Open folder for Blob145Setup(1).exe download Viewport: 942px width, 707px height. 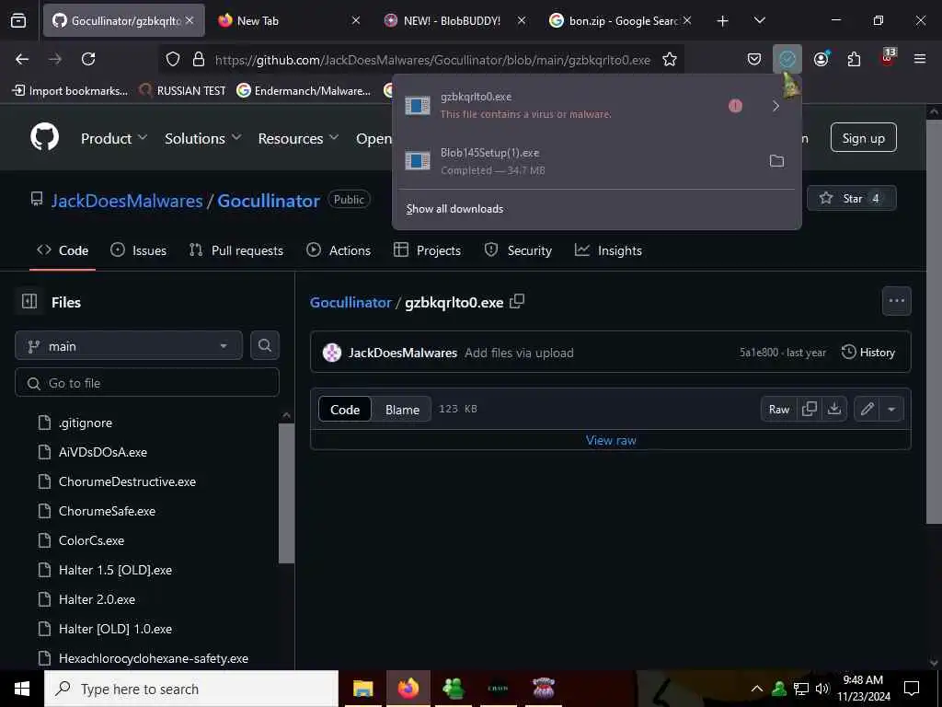tap(776, 160)
